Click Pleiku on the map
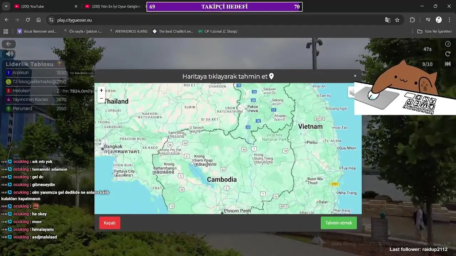The height and width of the screenshot is (256, 456). coord(312,142)
